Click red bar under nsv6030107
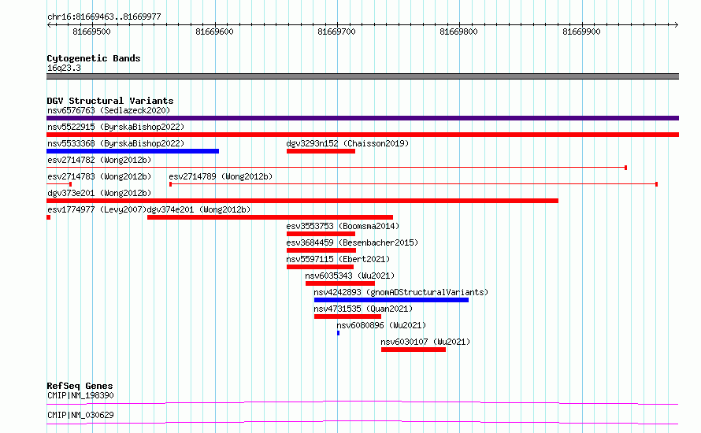Screen dimensions: 701x433 (414, 350)
